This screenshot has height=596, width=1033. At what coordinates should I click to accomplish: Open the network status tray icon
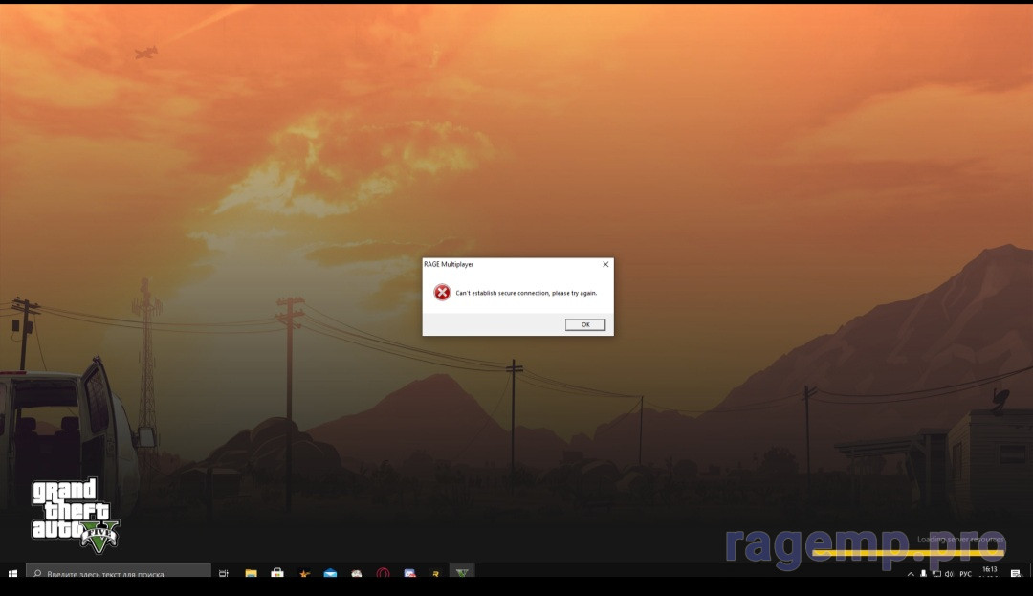point(936,574)
